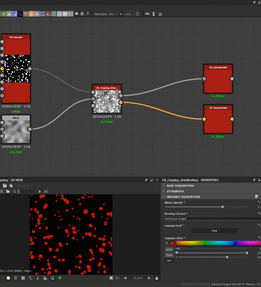Add a comment using the speech bubble icon
Image resolution: width=261 pixels, height=287 pixels.
(x=77, y=14)
